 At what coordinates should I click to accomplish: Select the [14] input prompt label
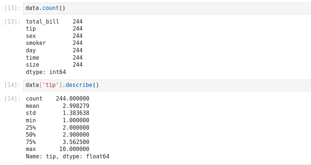(12, 85)
